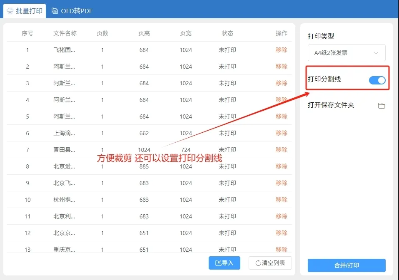Click 移除 for row 11 北京利...
Image resolution: width=399 pixels, height=280 pixels.
[282, 216]
